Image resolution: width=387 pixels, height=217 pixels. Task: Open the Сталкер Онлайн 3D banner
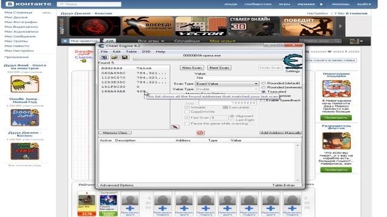[x=254, y=27]
